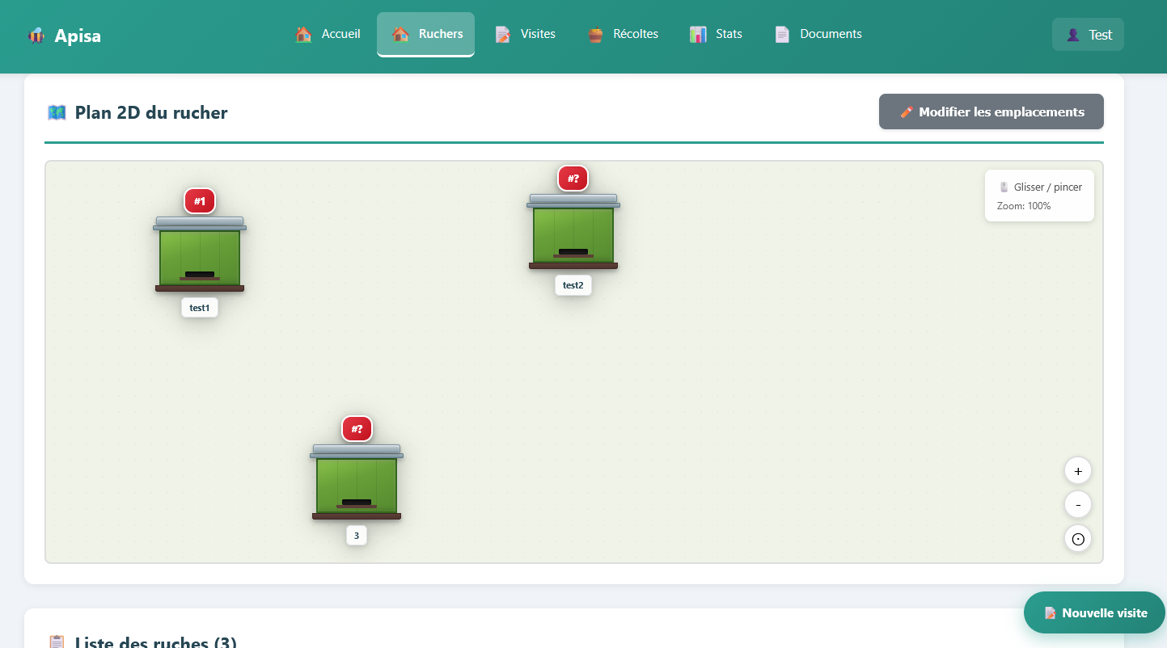The width and height of the screenshot is (1167, 648).
Task: Navigate to the Documents tab
Action: tap(818, 34)
